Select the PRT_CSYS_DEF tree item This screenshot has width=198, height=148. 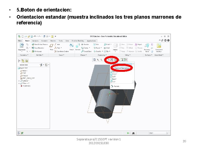(x=28, y=78)
